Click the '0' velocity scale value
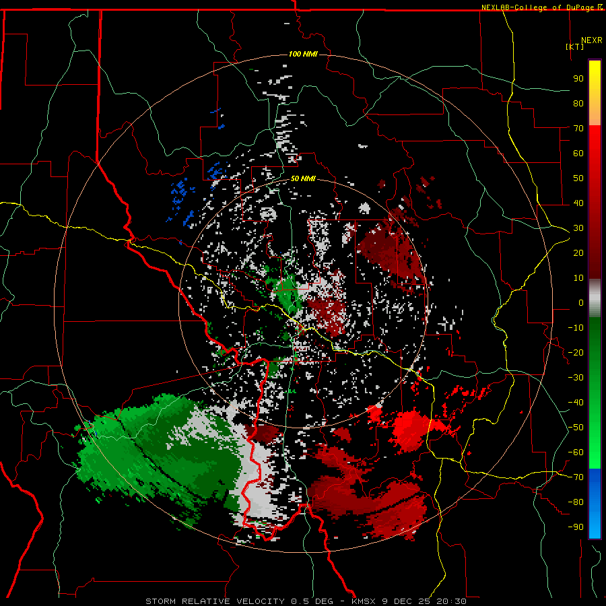The image size is (606, 606). (x=581, y=302)
